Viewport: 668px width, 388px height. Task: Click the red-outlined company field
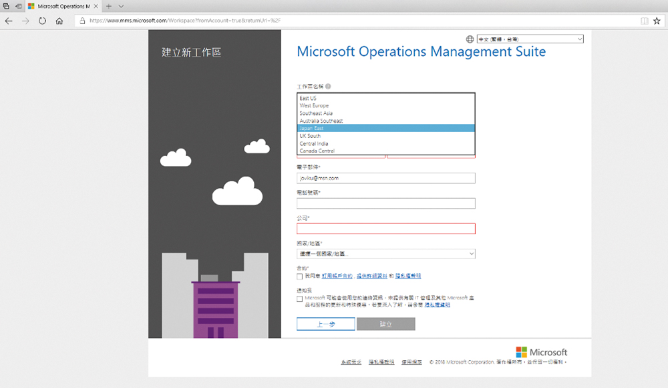tap(386, 229)
